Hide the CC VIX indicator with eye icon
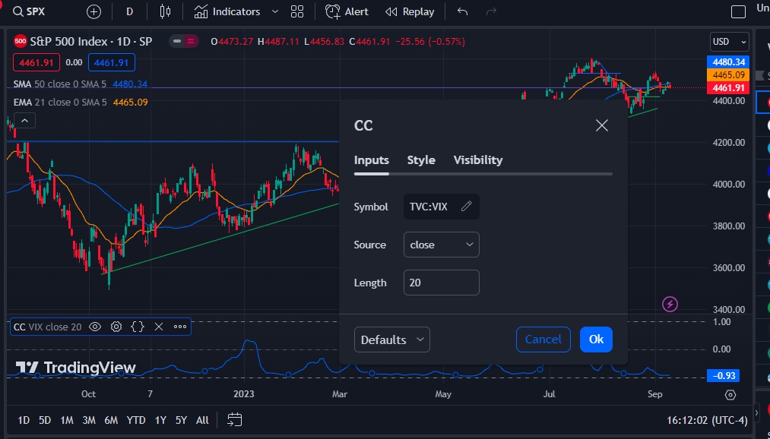Screen dimensions: 770x439 pos(95,327)
